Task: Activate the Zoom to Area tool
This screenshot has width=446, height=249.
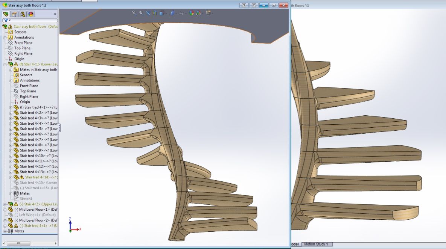Action: tap(141, 13)
